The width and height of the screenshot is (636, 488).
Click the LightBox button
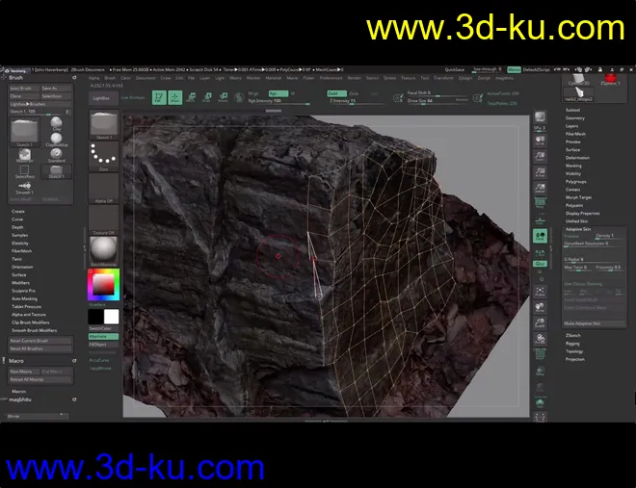coord(103,98)
